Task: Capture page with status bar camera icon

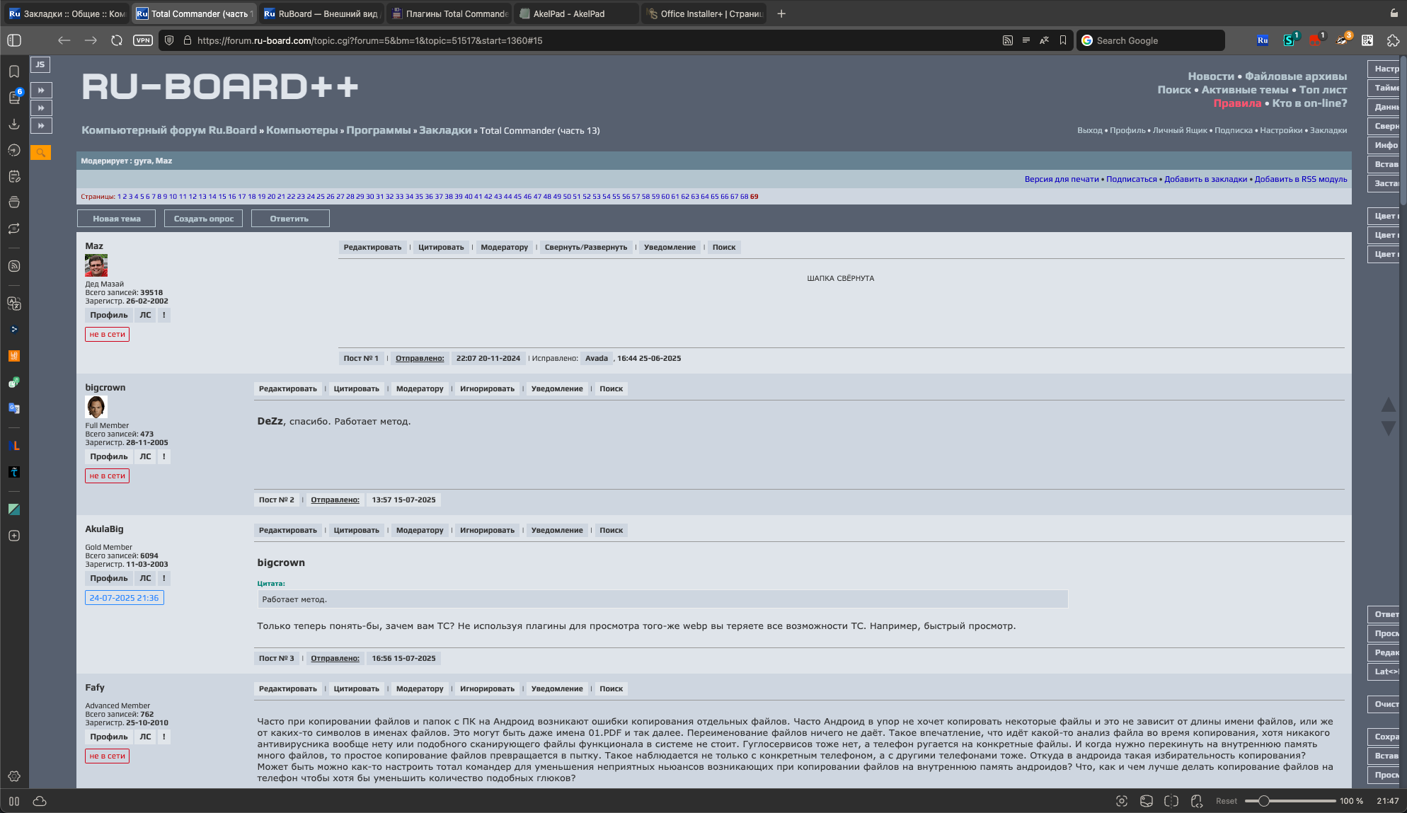Action: 1121,801
